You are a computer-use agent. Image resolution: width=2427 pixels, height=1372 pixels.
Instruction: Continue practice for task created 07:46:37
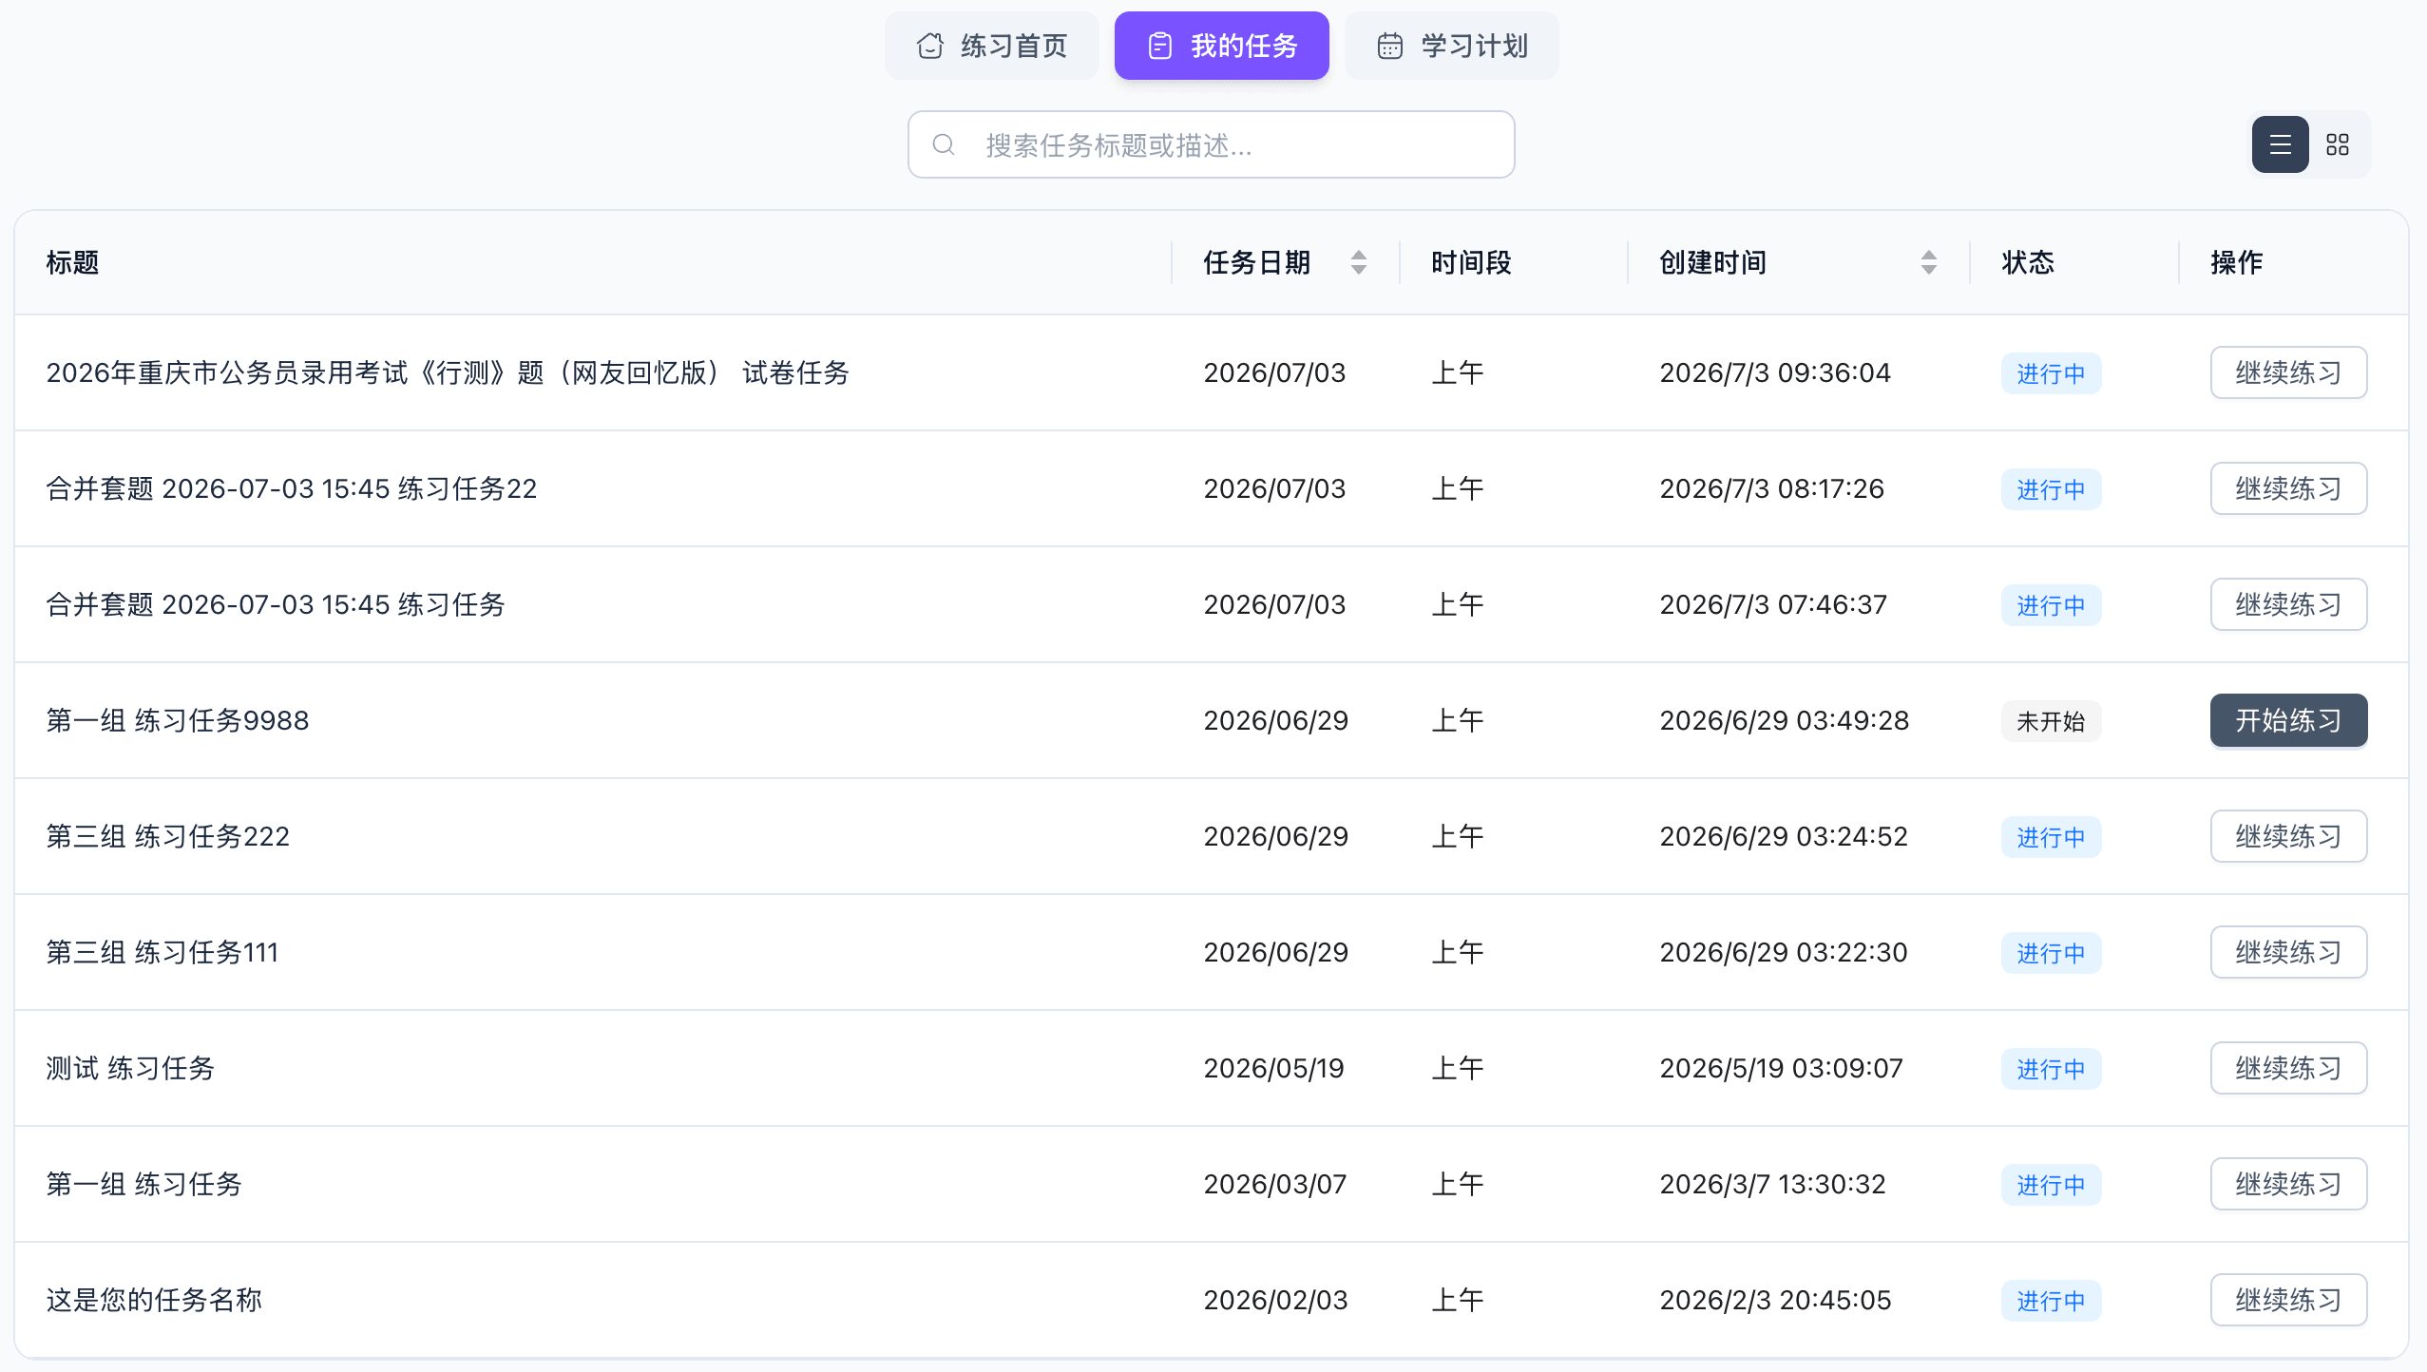[2288, 604]
